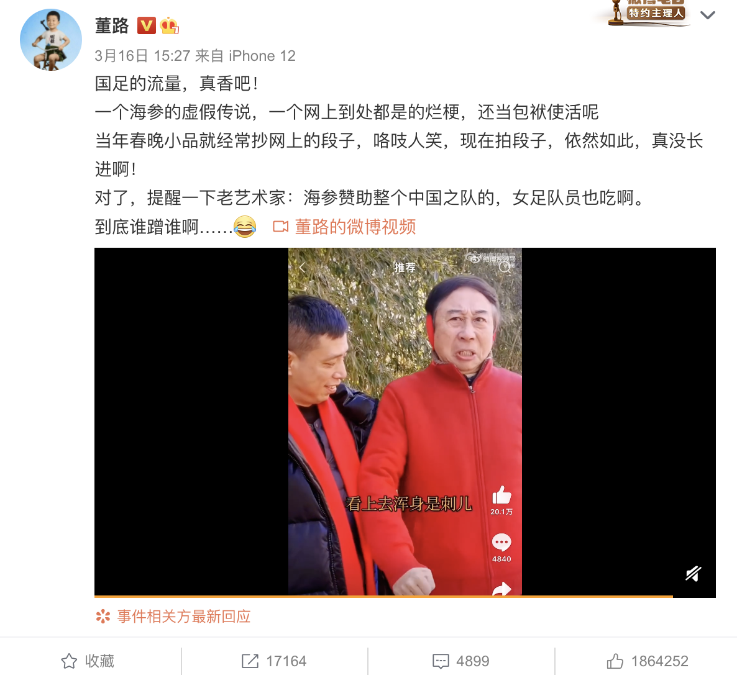
Task: Click the share arrow inside the video
Action: pyautogui.click(x=501, y=589)
